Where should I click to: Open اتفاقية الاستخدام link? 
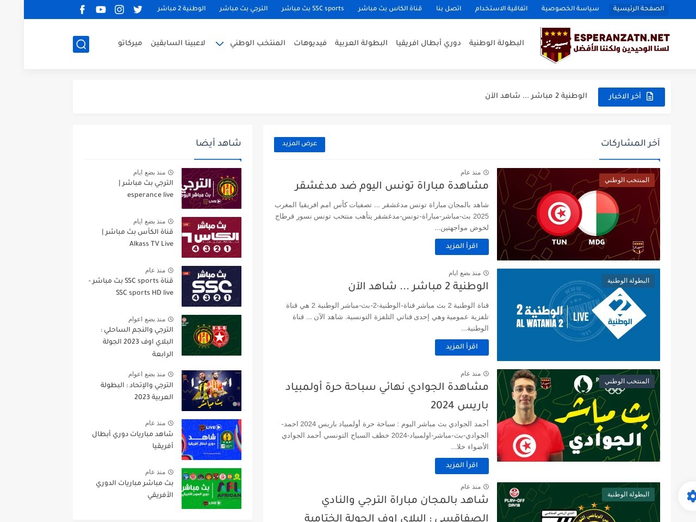coord(501,9)
